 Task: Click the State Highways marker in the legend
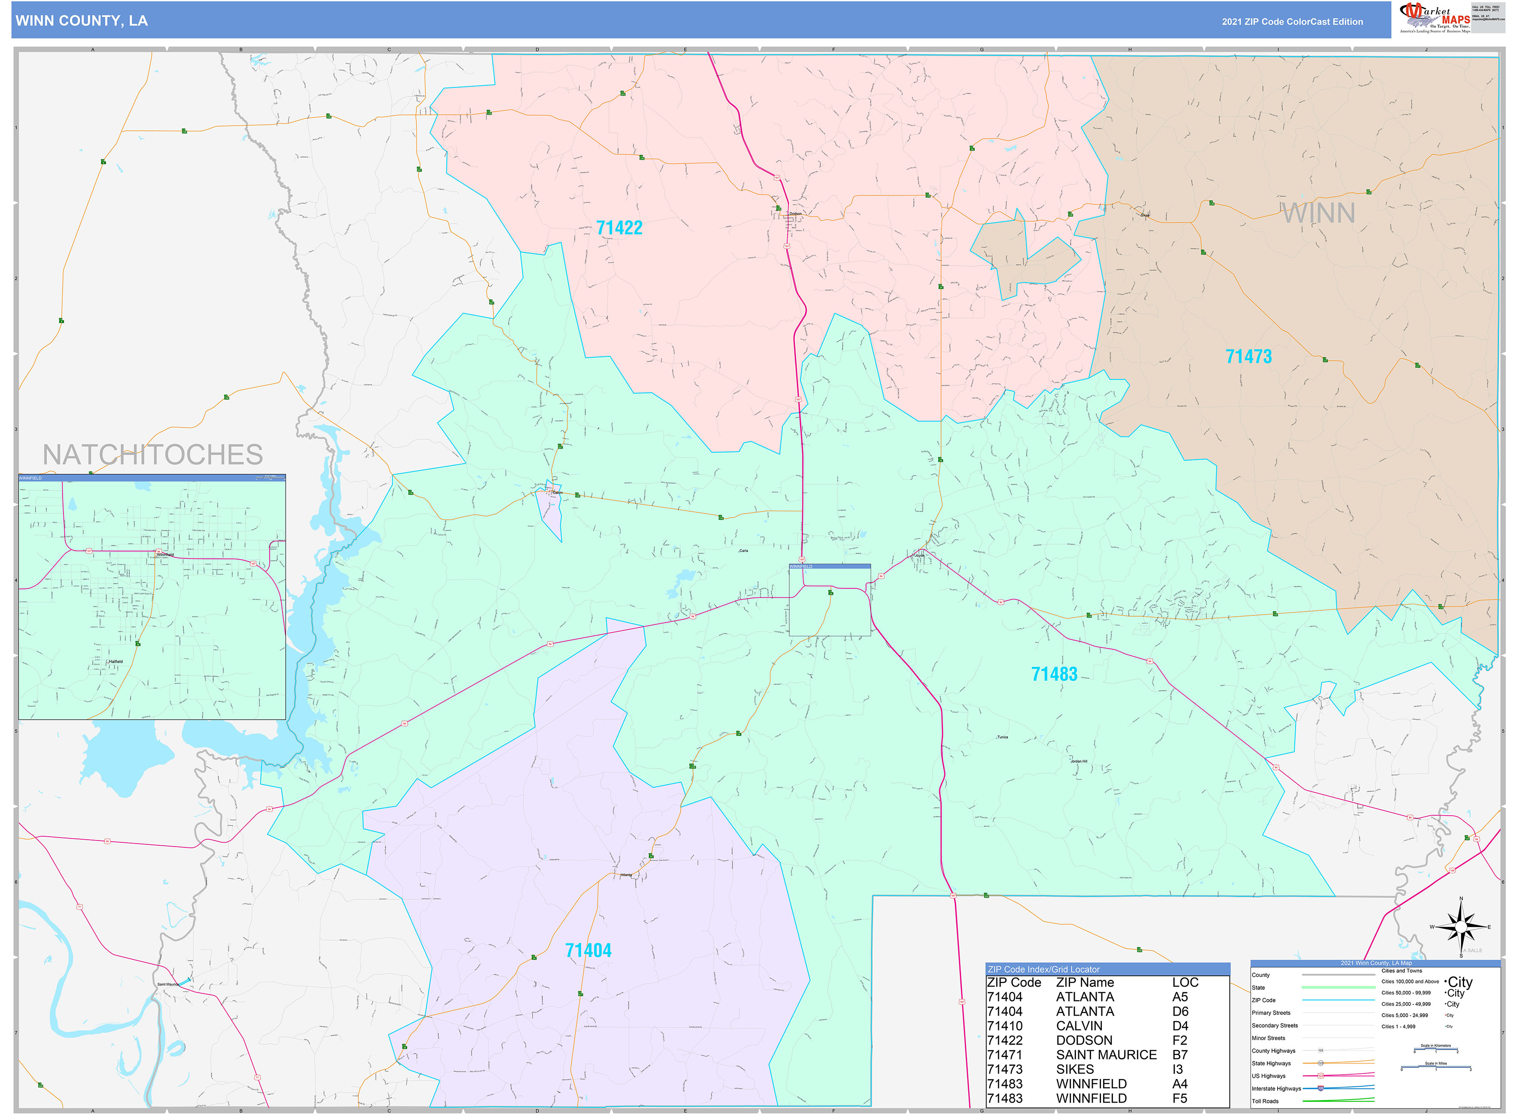pyautogui.click(x=1320, y=1063)
